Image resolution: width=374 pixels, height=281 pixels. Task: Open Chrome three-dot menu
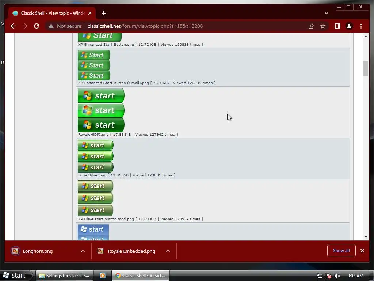click(x=361, y=26)
